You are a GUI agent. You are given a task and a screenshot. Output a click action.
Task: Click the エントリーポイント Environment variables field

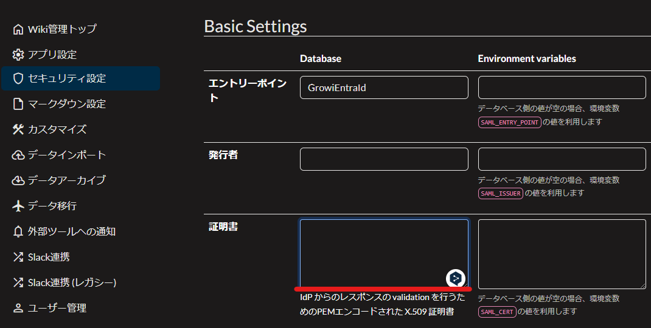(562, 87)
